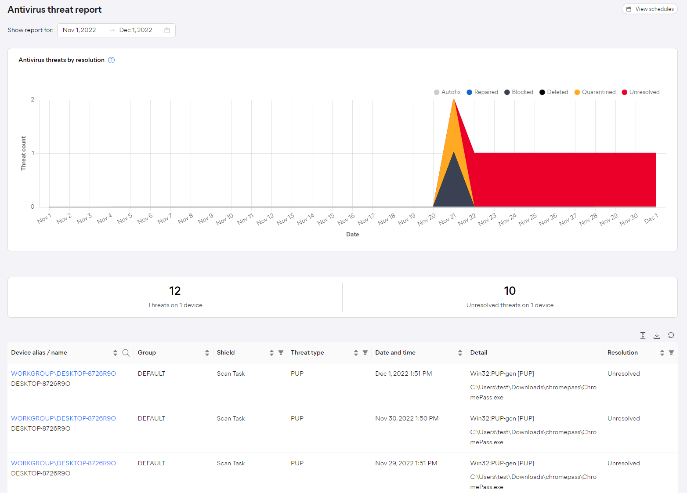Click the help icon beside Antivirus threats by resolution
Image resolution: width=687 pixels, height=493 pixels.
click(112, 60)
